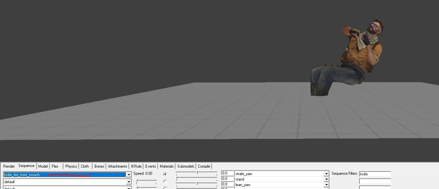Open the lean_yaw pose parameter dropdown

pyautogui.click(x=326, y=185)
